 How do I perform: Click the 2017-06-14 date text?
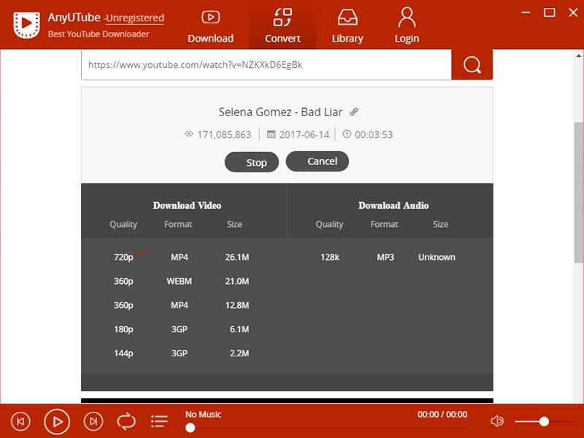click(x=304, y=134)
